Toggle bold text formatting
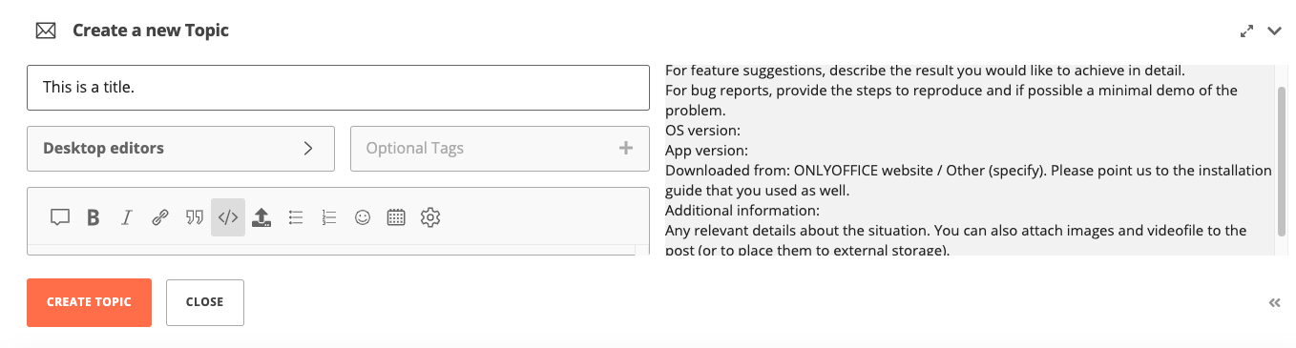1296x348 pixels. [x=94, y=217]
